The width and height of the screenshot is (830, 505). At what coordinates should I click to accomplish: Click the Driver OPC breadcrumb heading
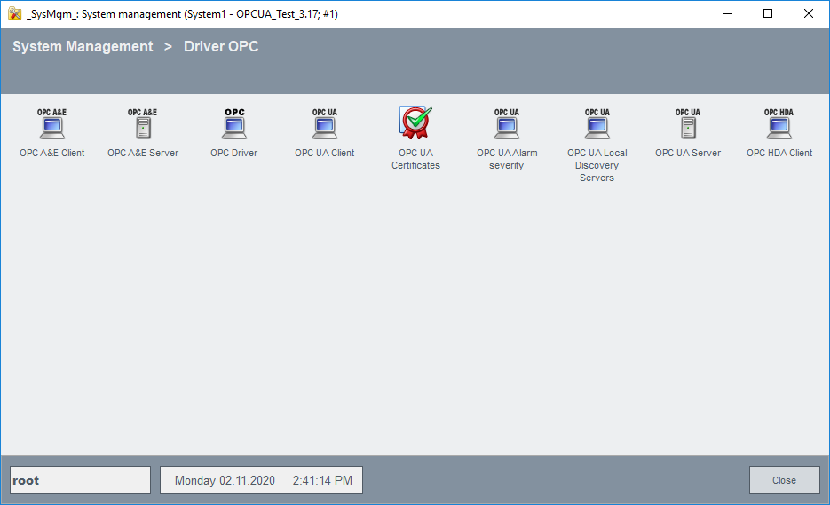(221, 47)
